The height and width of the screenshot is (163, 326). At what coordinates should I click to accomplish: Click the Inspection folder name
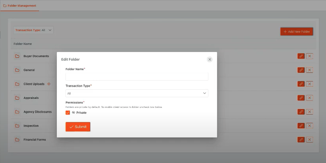[x=31, y=126]
